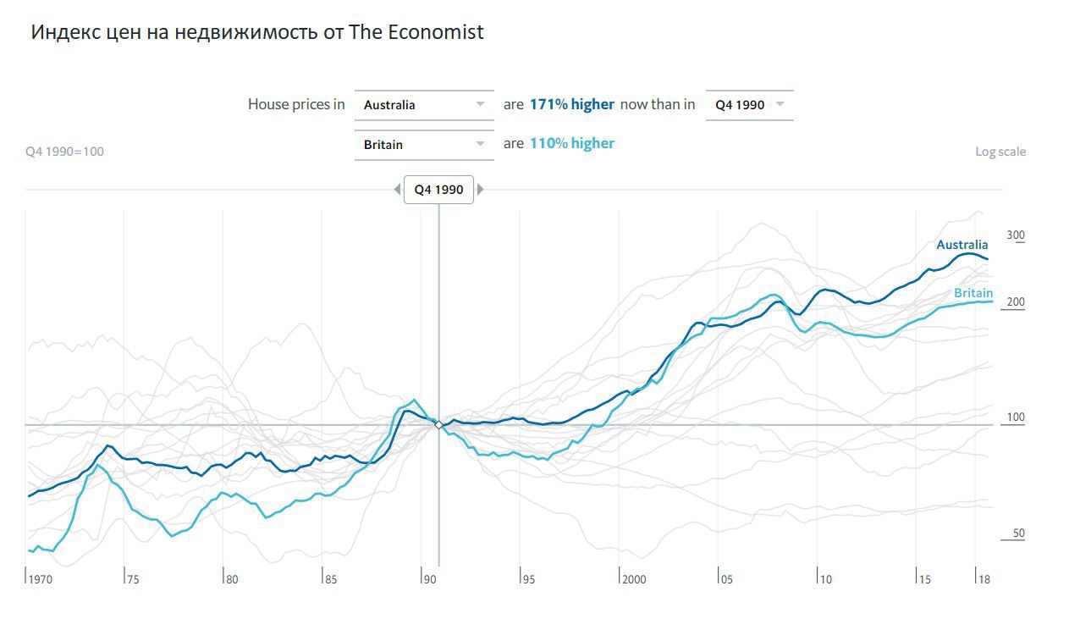Click the 171% higher text
The height and width of the screenshot is (630, 1069).
click(571, 104)
